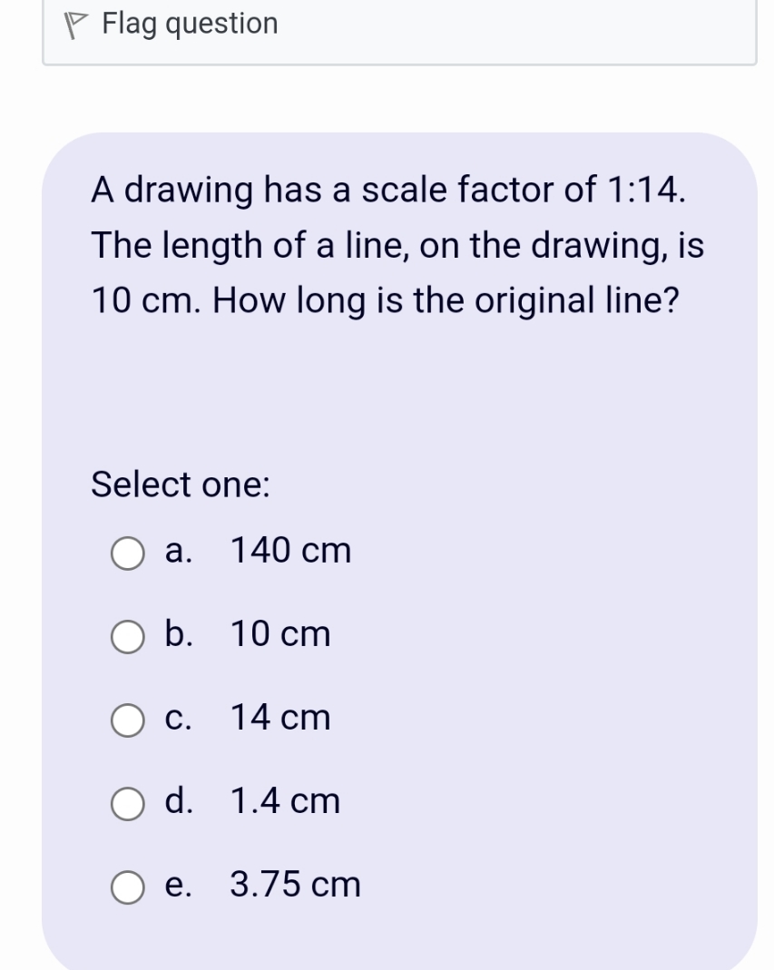Click the flag icon beside Flag question
Image resolution: width=774 pixels, height=970 pixels.
tap(75, 23)
